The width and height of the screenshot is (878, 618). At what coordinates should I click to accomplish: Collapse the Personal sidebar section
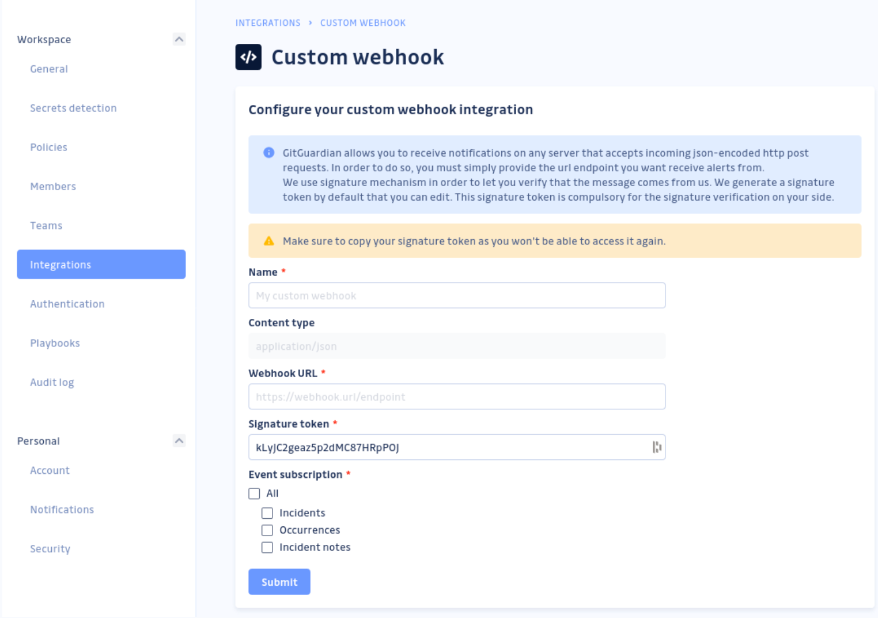pos(179,440)
